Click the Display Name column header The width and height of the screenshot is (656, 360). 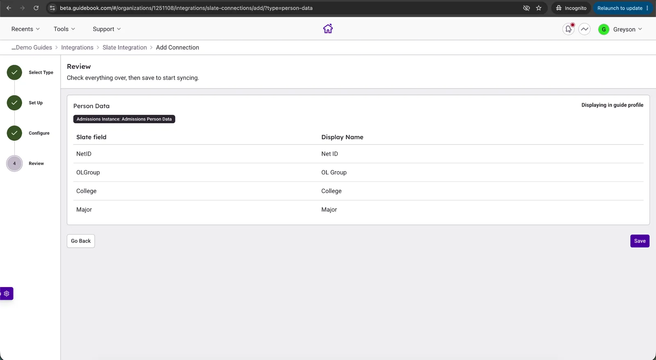click(x=342, y=137)
